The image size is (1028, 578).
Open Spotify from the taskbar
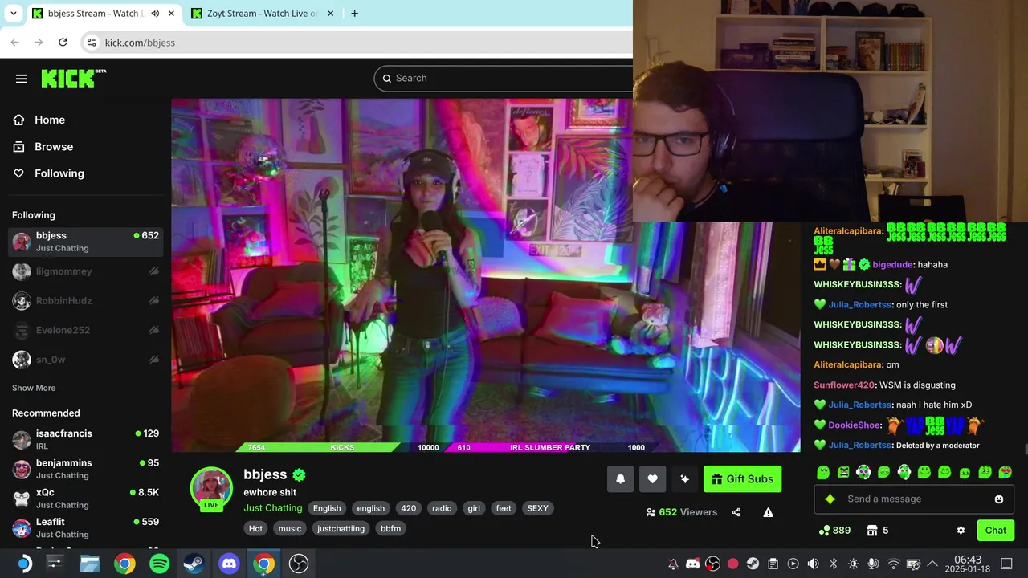(159, 564)
